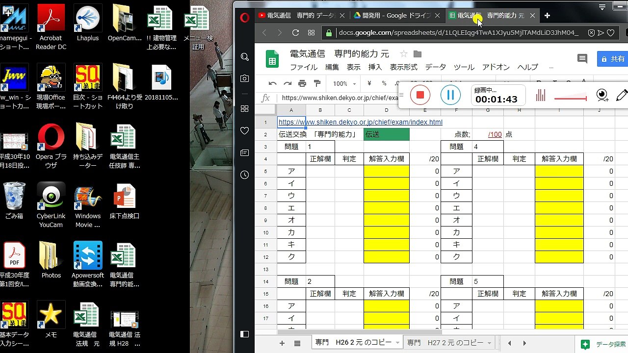Open the 挿入 menu
This screenshot has width=628, height=353.
pos(375,67)
